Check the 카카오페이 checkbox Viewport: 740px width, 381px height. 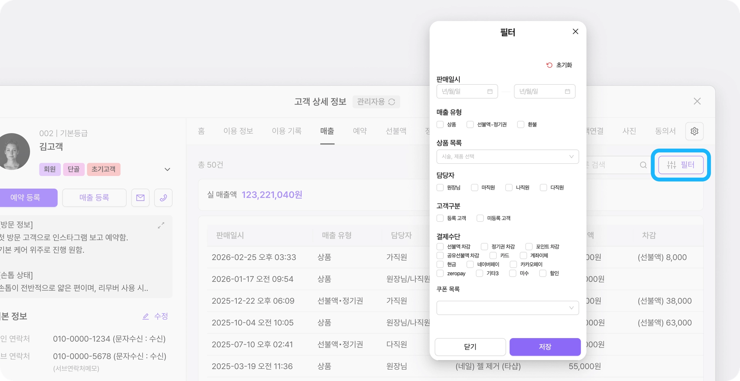point(513,264)
